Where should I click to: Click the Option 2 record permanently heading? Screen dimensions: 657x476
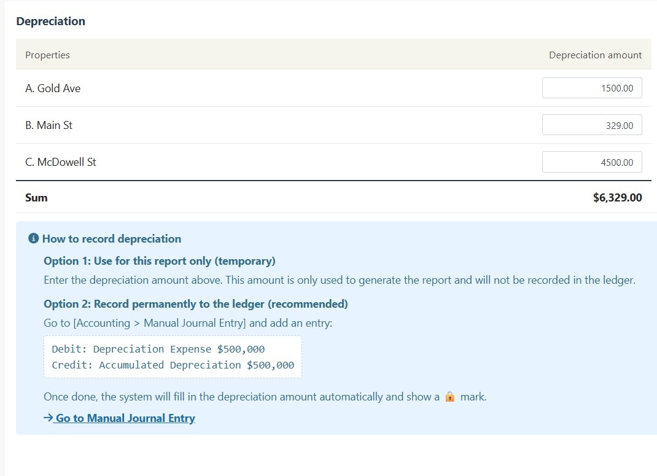(x=196, y=304)
